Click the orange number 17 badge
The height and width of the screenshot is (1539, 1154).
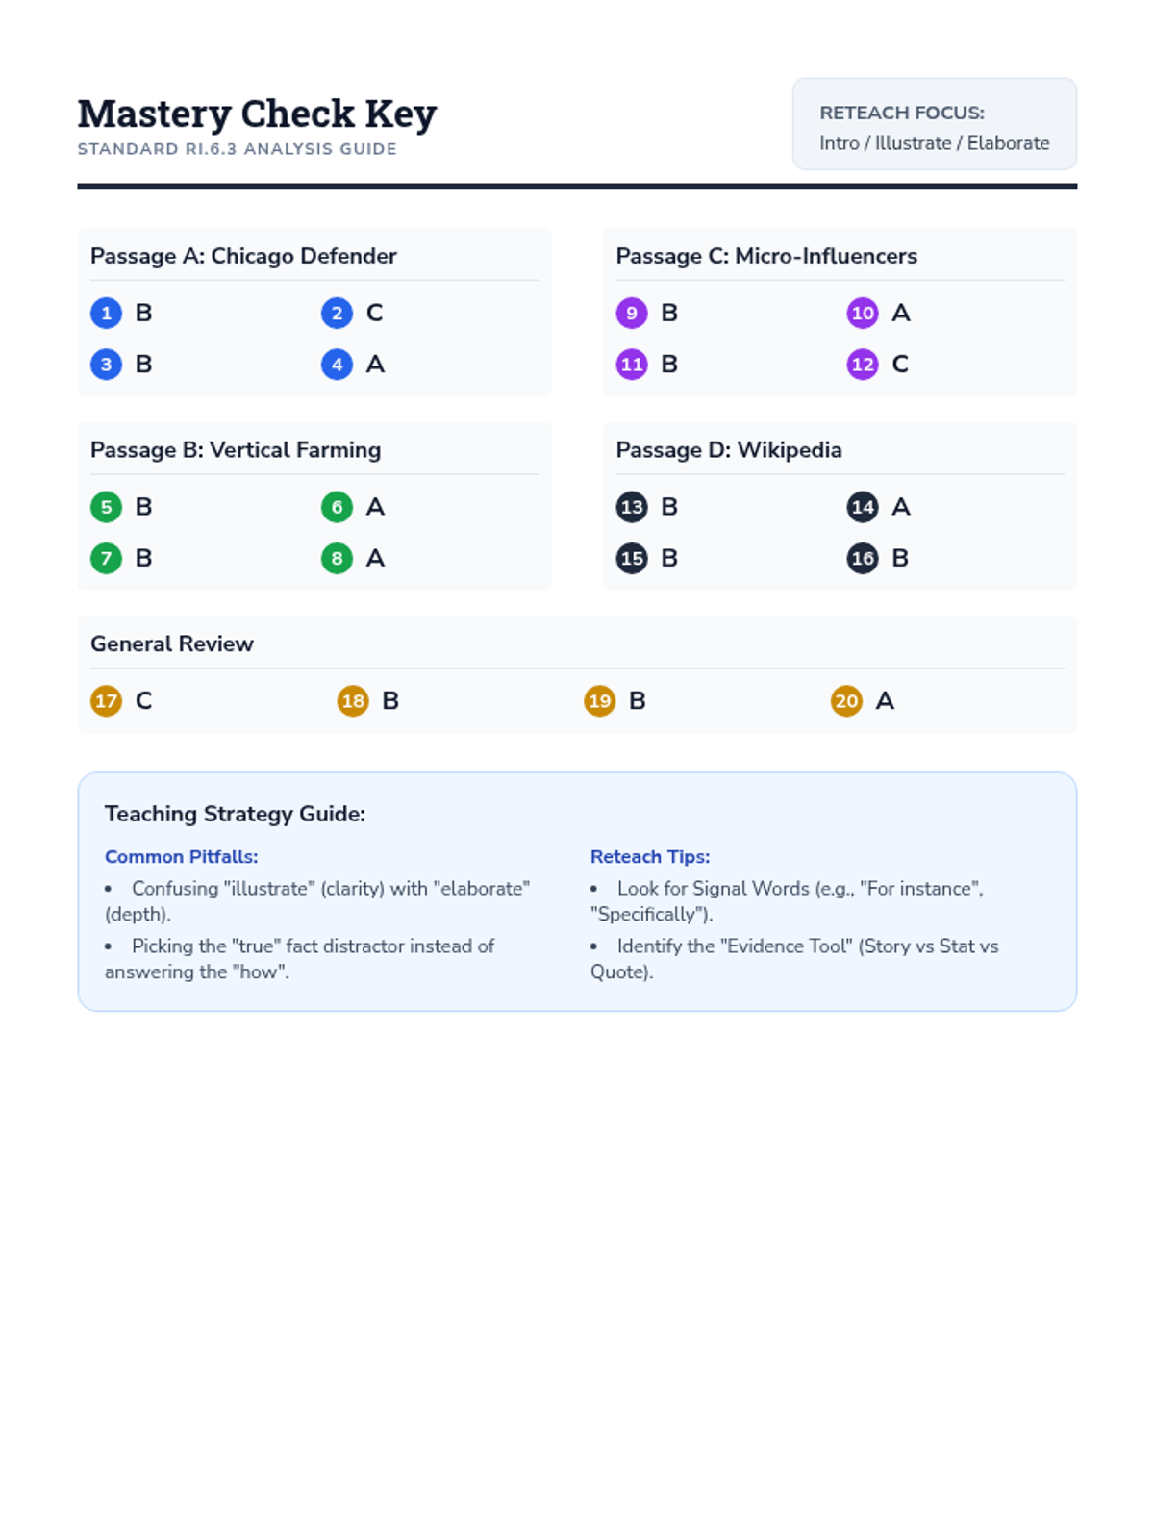pos(106,701)
